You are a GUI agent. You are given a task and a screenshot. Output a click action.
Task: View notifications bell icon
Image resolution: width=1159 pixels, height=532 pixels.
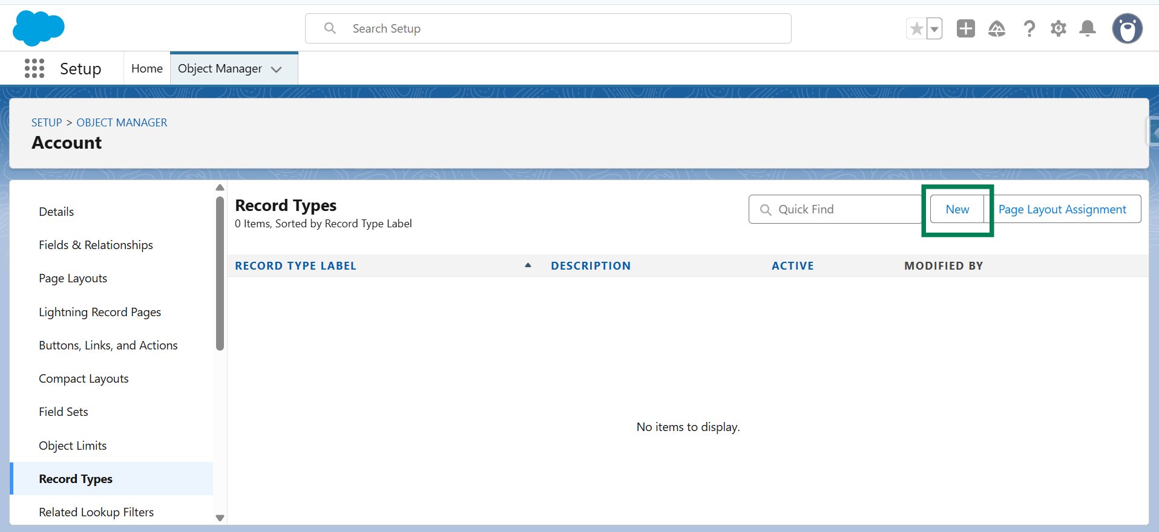pos(1088,28)
